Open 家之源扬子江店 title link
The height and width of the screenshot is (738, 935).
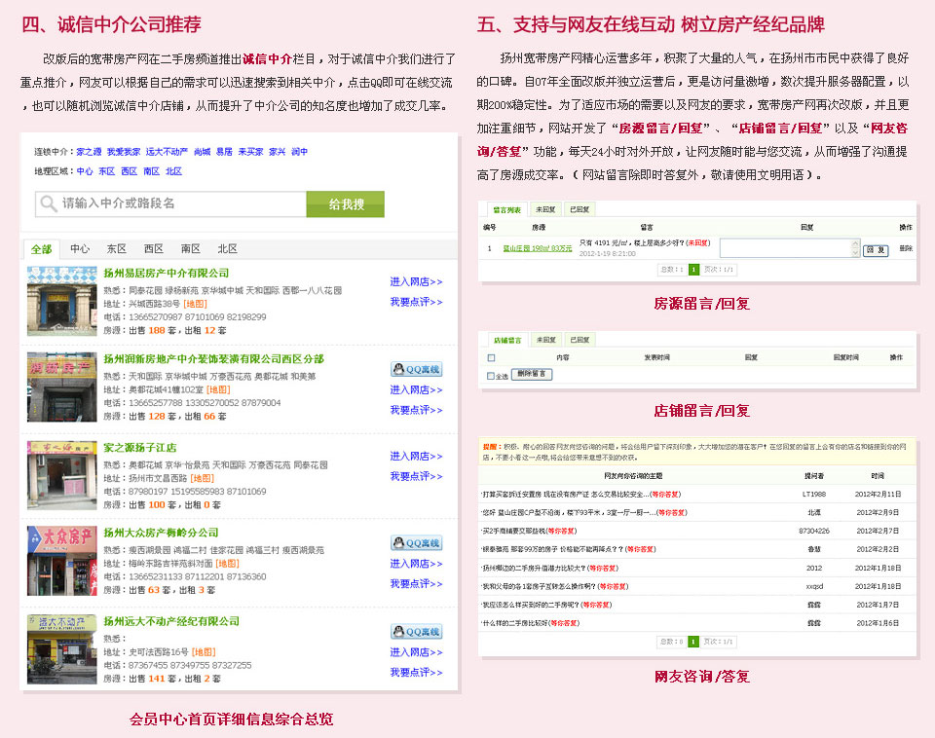point(140,448)
